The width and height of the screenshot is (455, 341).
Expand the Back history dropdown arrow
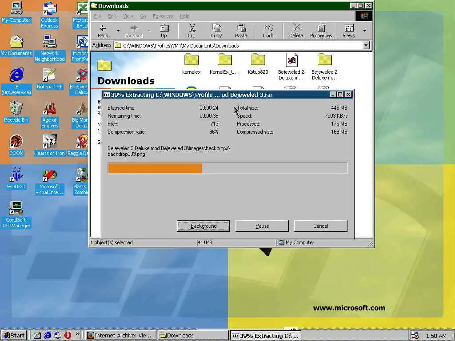pos(118,31)
